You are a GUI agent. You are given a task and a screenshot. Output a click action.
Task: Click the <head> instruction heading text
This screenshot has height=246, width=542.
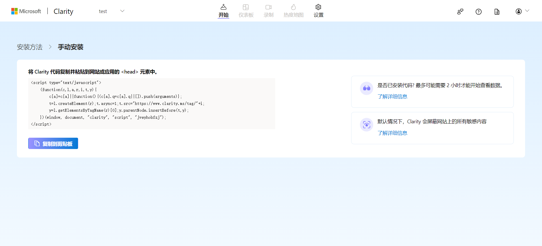93,72
